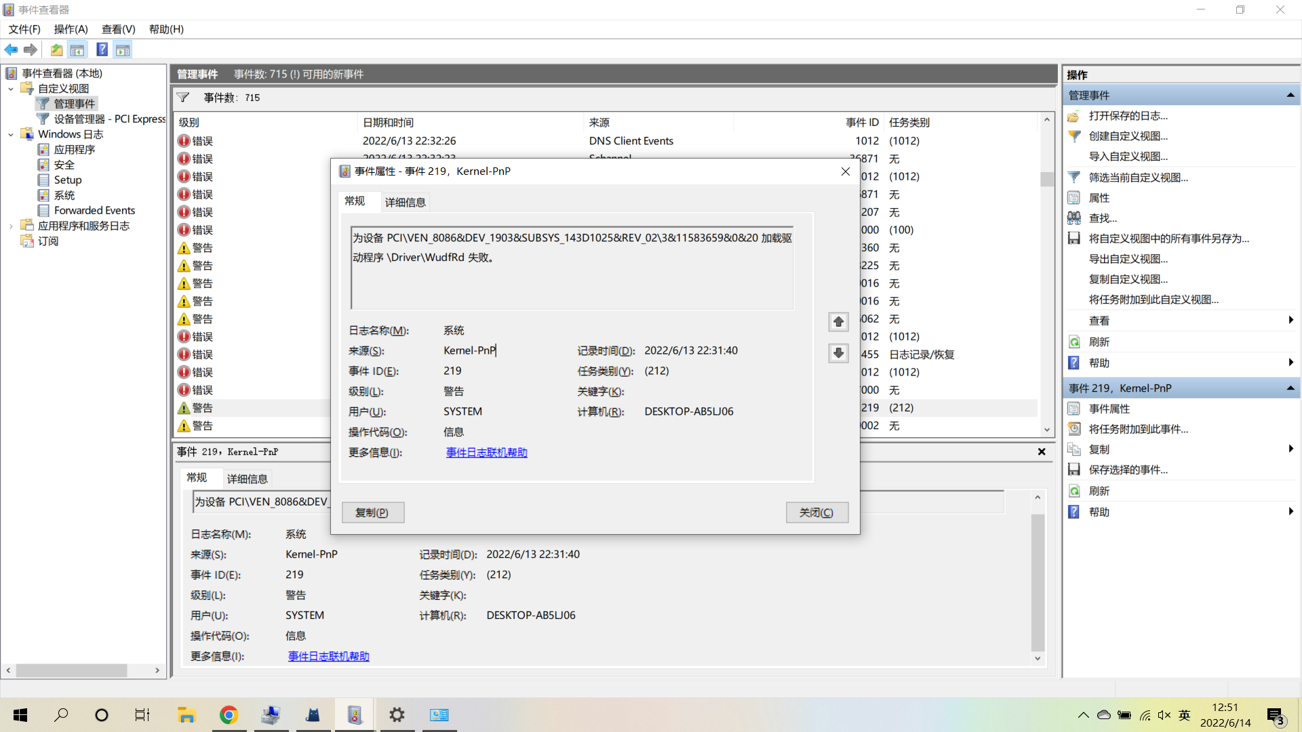Click the up arrow for previous event
Image resolution: width=1302 pixels, height=732 pixels.
838,321
